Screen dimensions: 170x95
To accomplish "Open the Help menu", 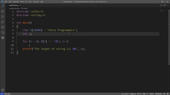I will tap(42, 2).
